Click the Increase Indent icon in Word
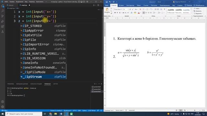Image resolution: width=207 pixels, height=116 pixels. click(158, 9)
